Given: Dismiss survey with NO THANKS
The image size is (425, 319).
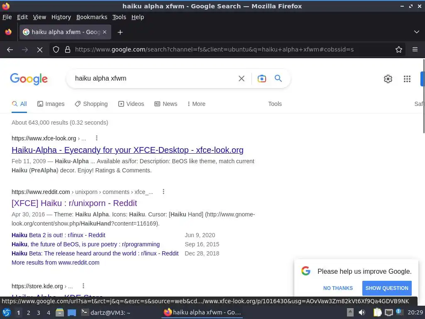Looking at the screenshot, I should (x=338, y=288).
